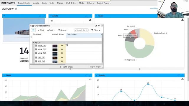
Task: Close the Graph Source Data panel
Action: (102, 26)
